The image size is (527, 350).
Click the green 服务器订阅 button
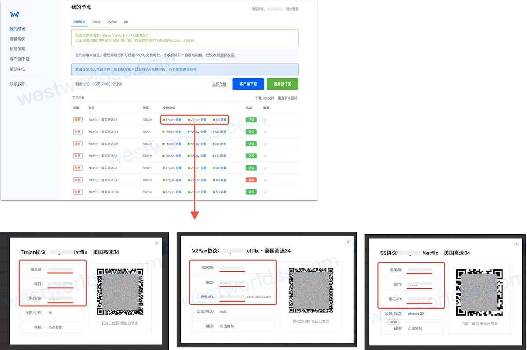tap(282, 83)
